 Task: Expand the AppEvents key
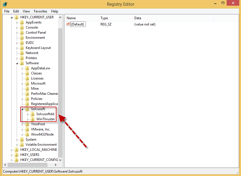click(x=17, y=23)
